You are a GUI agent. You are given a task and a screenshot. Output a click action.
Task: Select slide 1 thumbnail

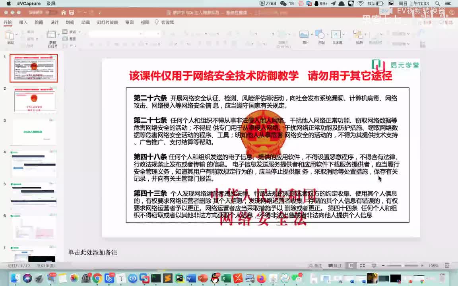(34, 68)
